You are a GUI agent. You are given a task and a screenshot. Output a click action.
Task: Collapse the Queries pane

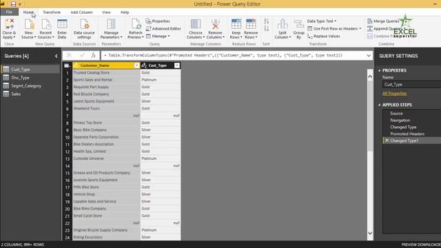(57, 56)
